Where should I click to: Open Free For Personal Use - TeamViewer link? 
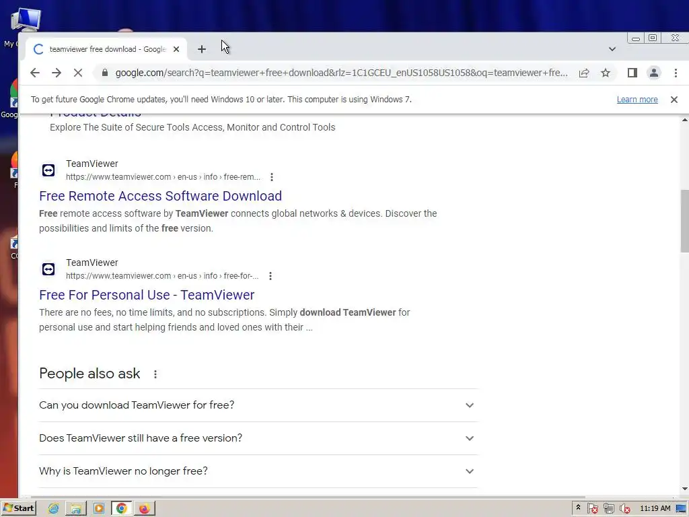147,295
